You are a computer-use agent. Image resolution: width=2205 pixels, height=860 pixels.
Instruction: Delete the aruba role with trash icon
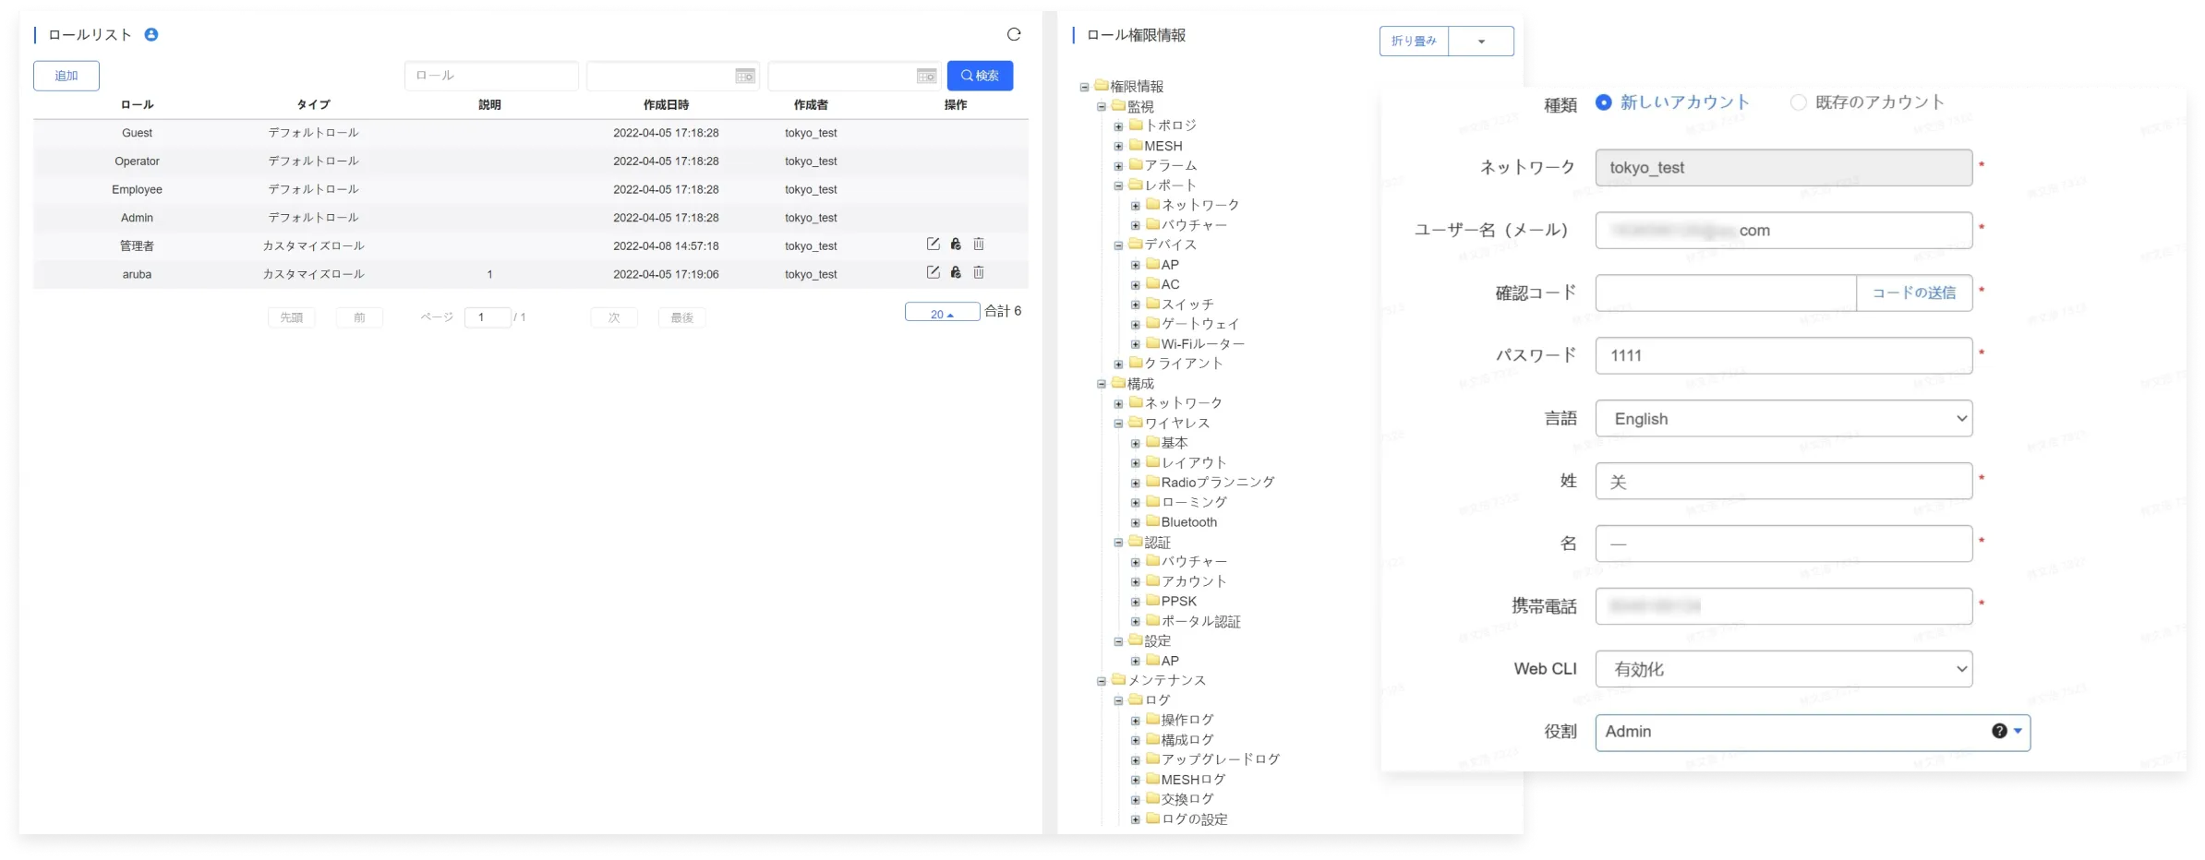(x=979, y=273)
